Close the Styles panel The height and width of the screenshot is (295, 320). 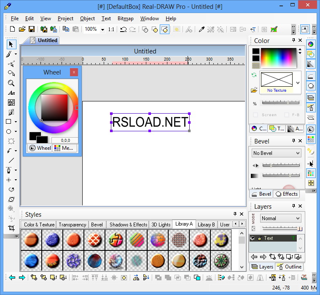pos(242,214)
